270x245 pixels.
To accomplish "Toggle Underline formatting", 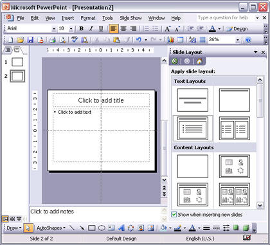I will [x=101, y=29].
